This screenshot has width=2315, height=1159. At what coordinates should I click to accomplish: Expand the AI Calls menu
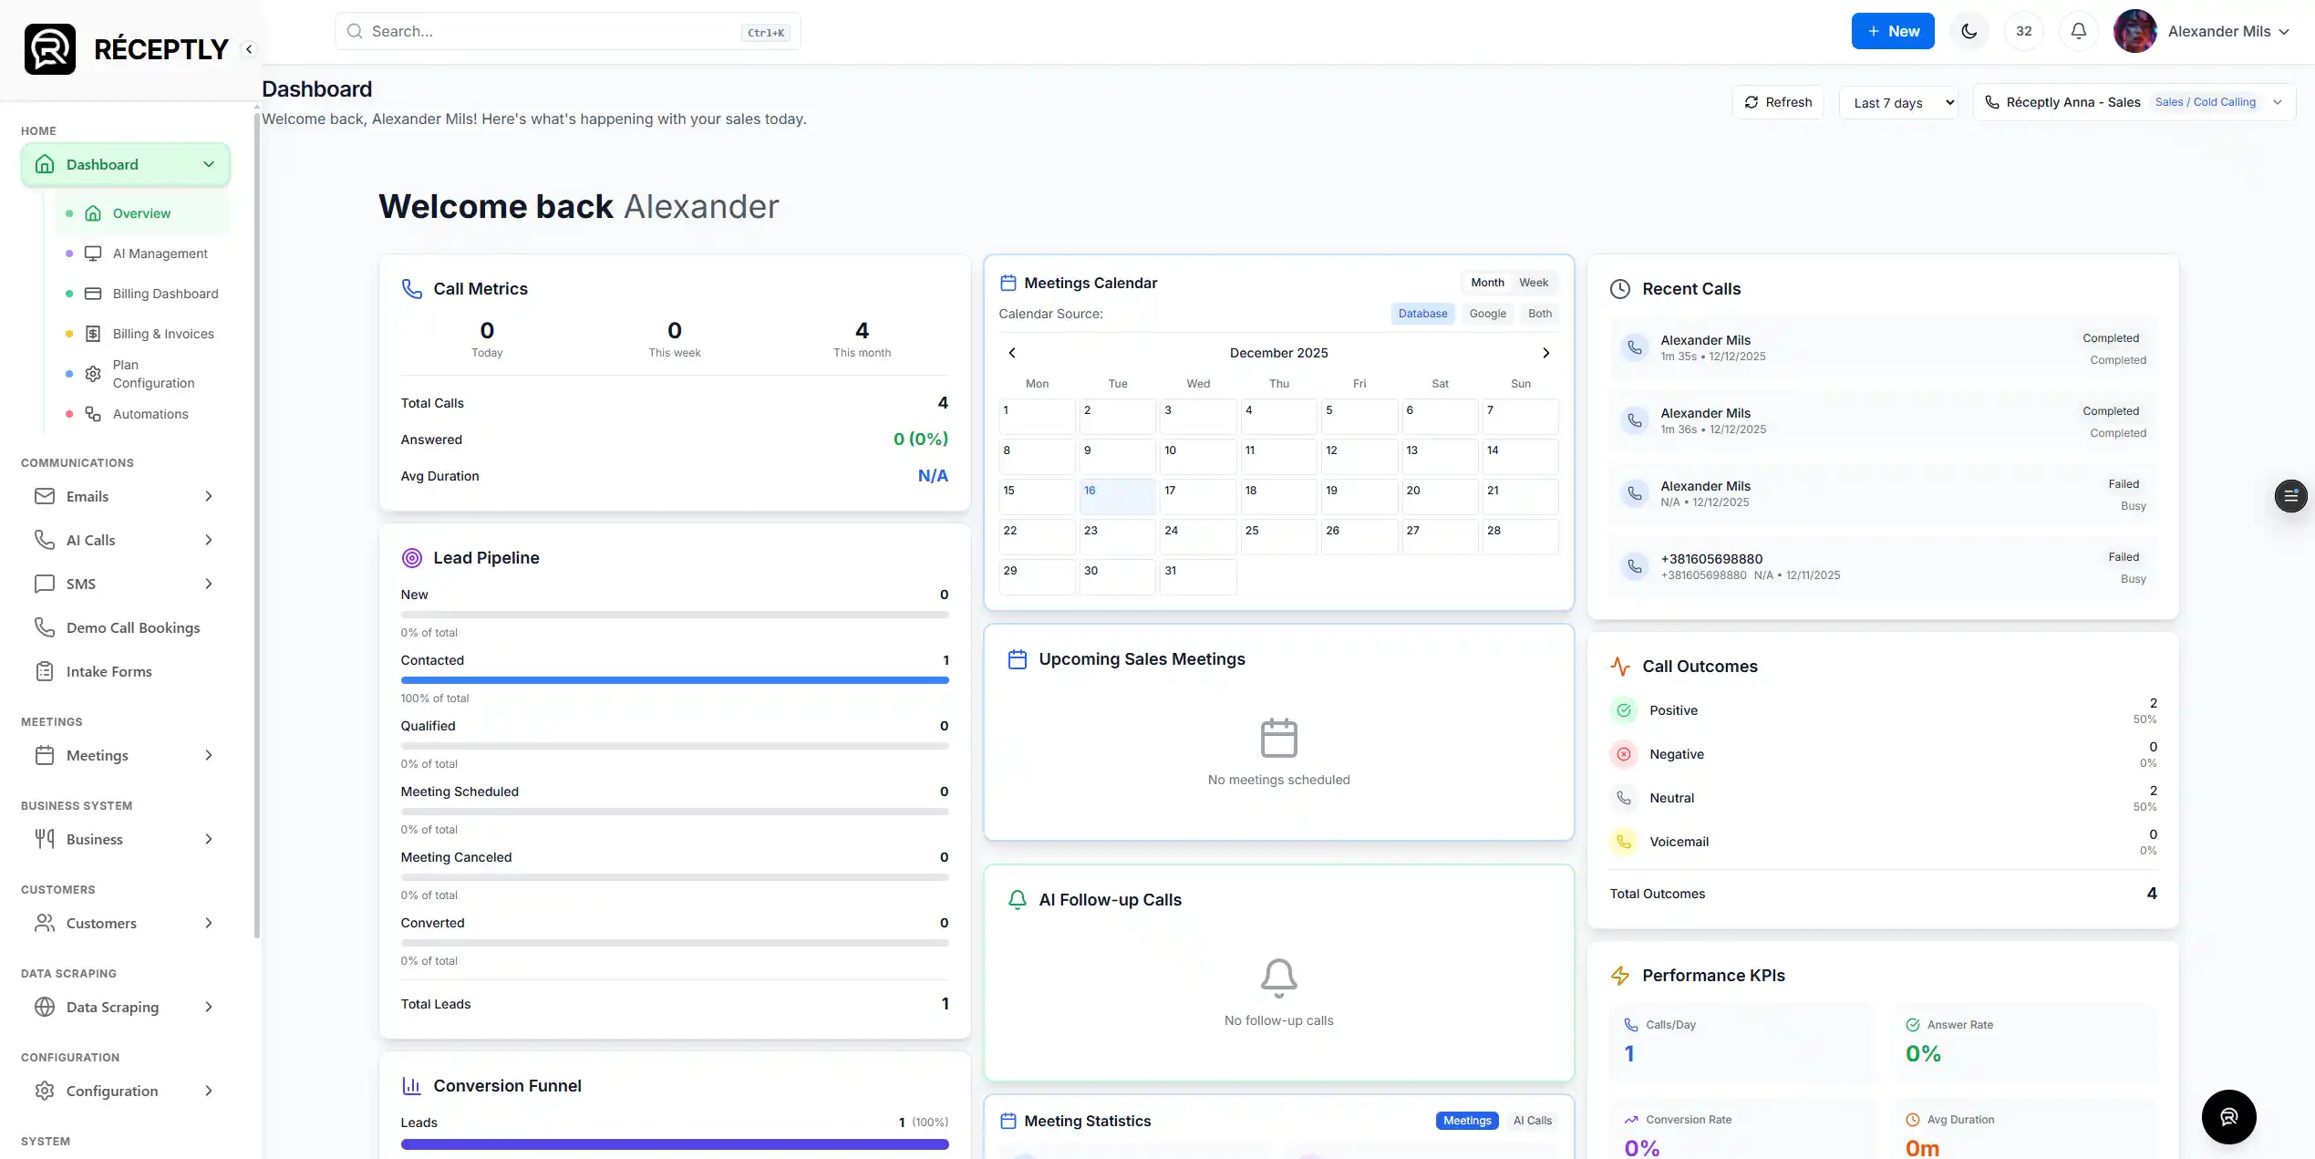[126, 540]
